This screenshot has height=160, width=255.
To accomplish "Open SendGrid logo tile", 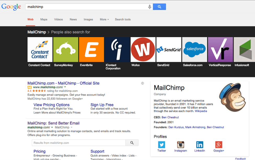I will coord(169,49).
